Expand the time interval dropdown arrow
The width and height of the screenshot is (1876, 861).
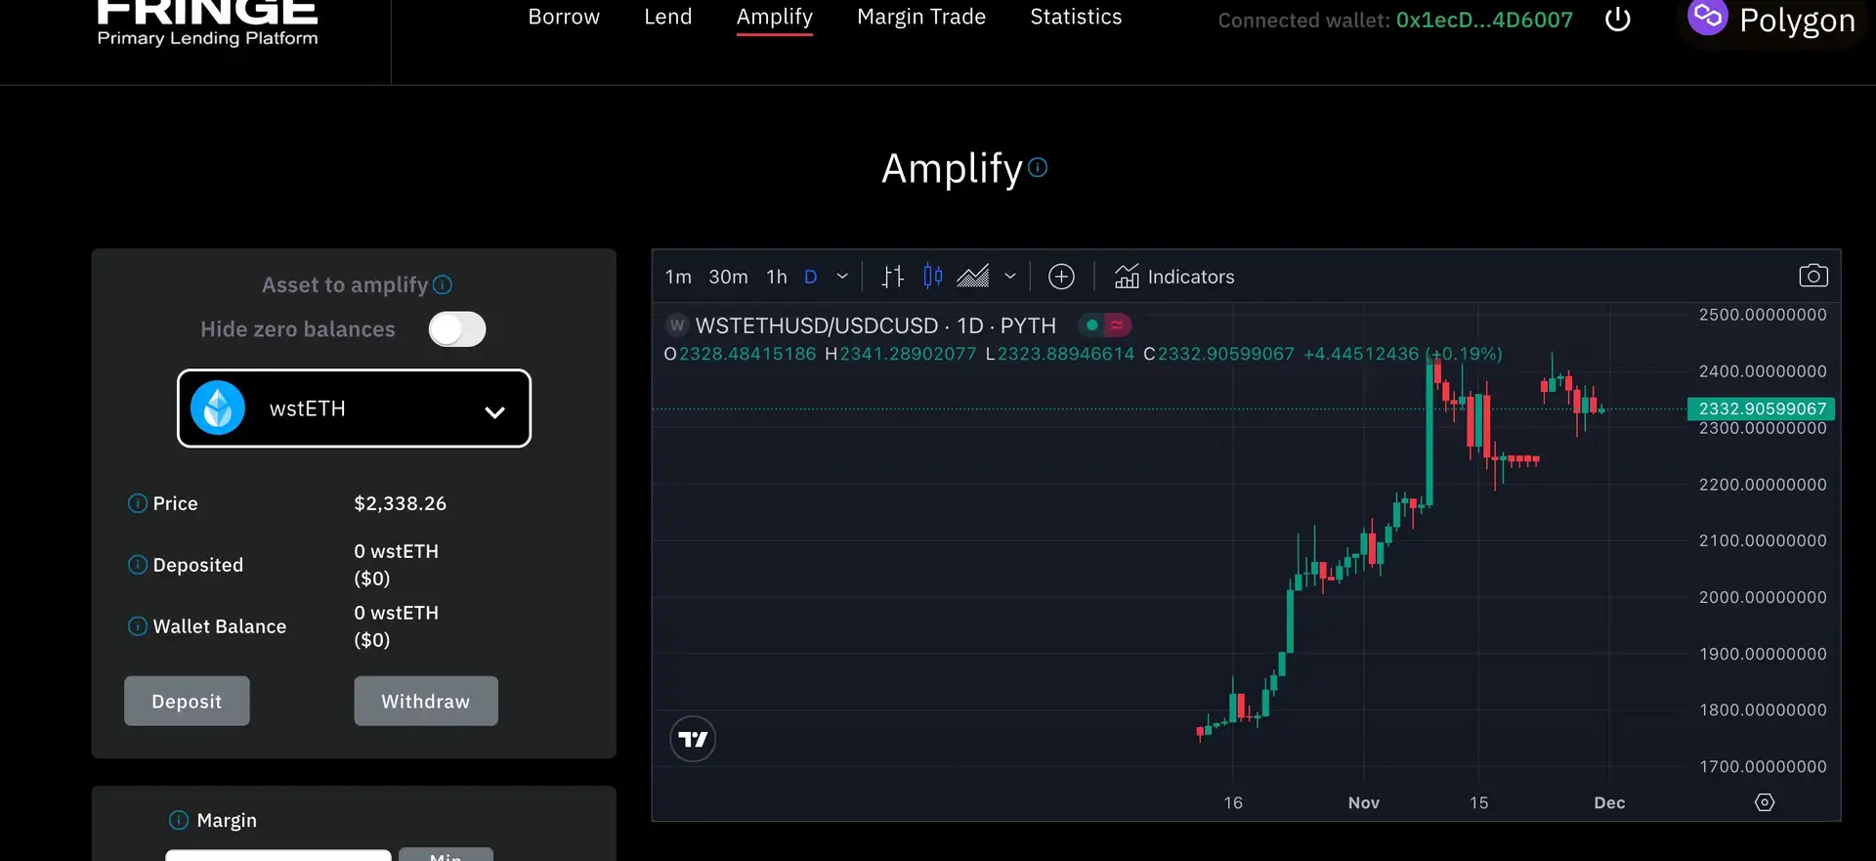tap(842, 277)
